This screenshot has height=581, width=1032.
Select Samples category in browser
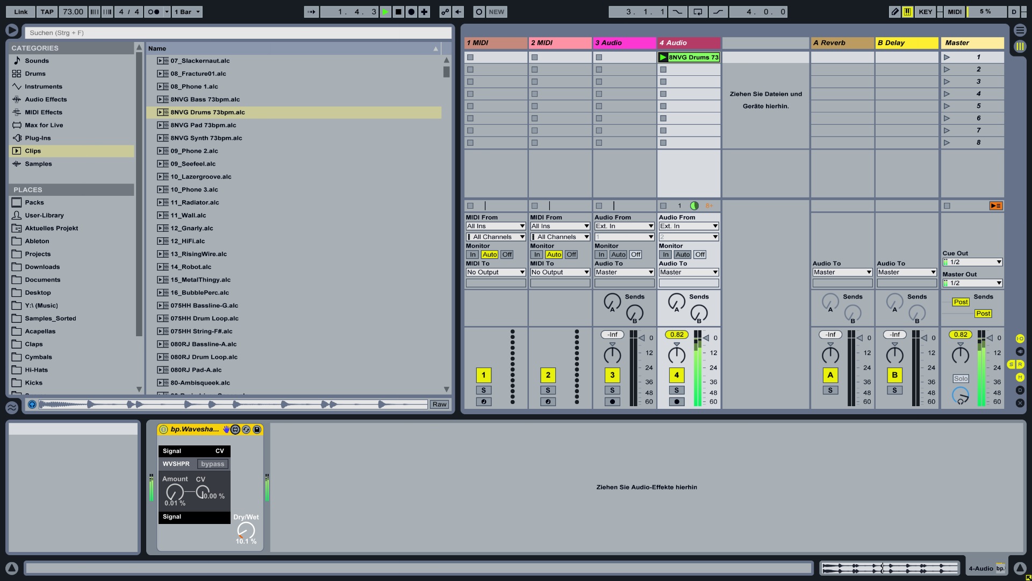point(38,164)
